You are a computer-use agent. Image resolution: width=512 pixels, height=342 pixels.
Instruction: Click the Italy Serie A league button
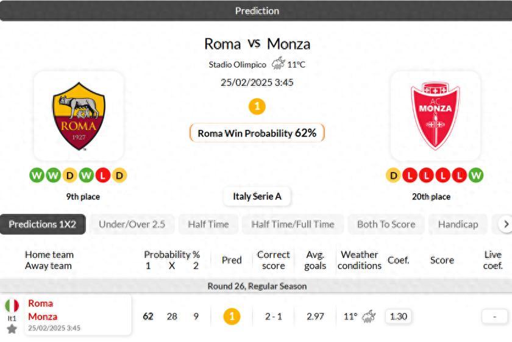pyautogui.click(x=257, y=196)
